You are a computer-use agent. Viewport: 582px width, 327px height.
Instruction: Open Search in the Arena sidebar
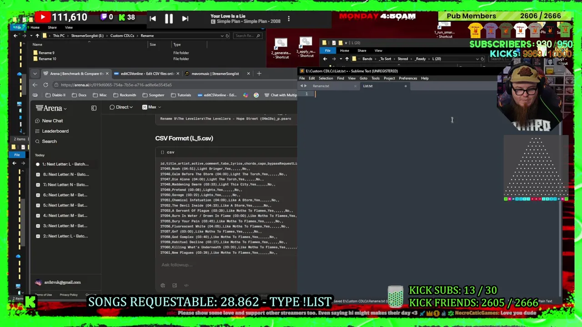[x=49, y=141]
